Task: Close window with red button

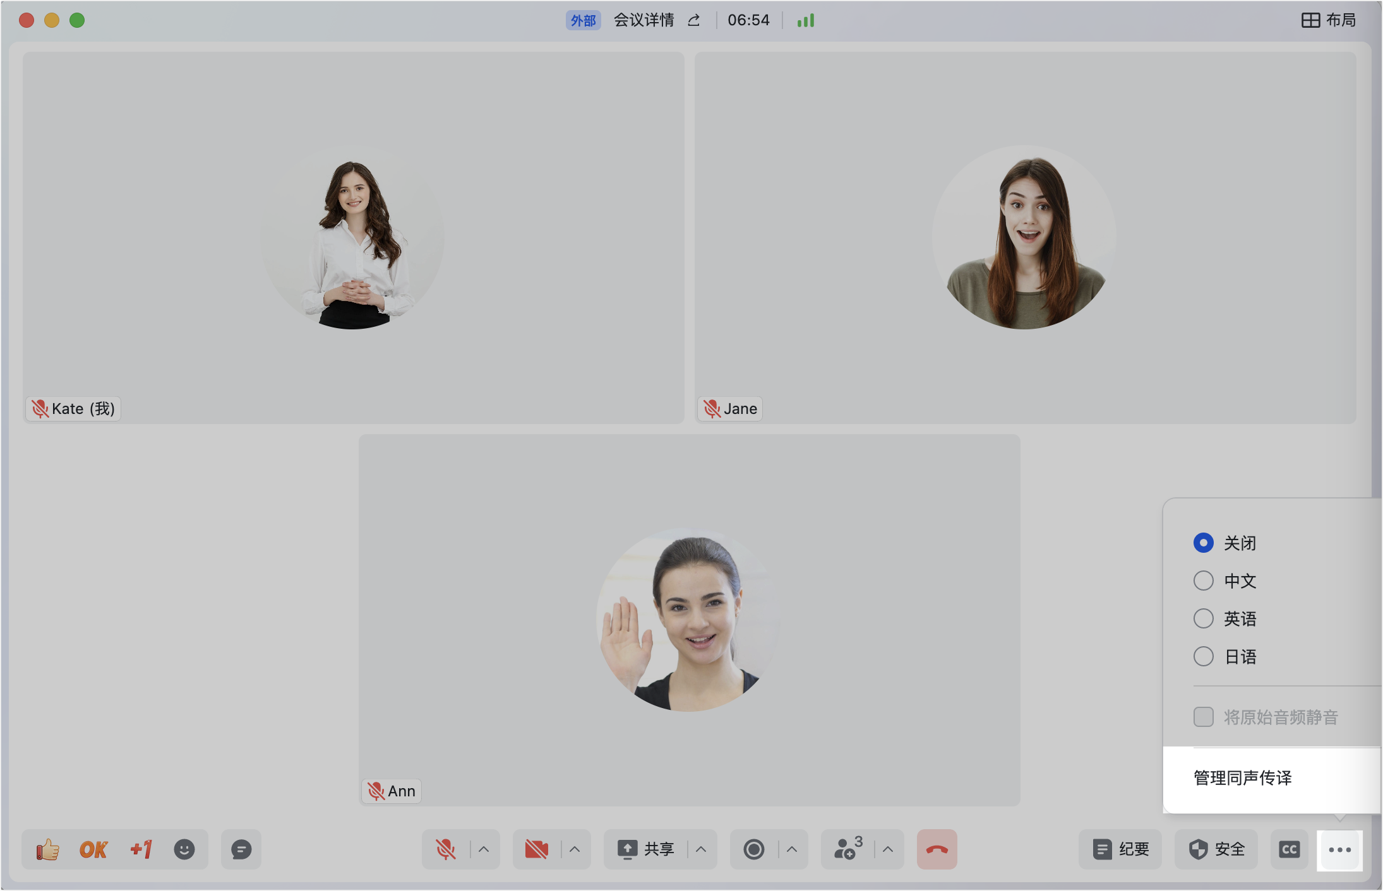Action: (x=27, y=20)
